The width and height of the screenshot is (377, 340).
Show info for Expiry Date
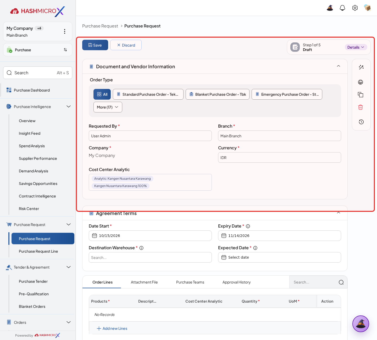[248, 226]
